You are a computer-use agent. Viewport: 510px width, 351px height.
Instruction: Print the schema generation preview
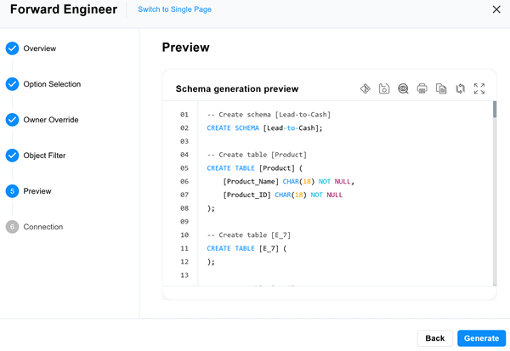click(422, 88)
